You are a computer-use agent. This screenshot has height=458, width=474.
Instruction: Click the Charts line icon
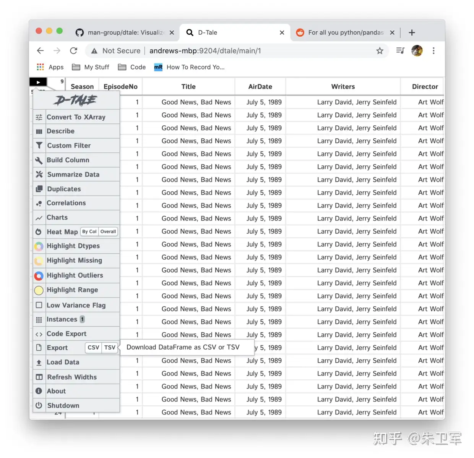click(39, 218)
